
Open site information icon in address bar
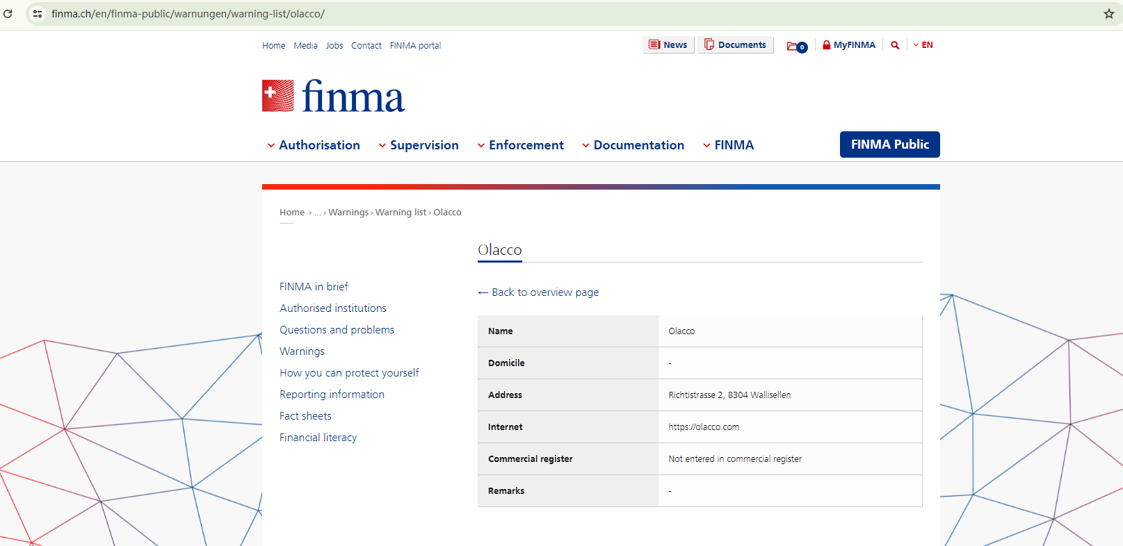pyautogui.click(x=38, y=14)
